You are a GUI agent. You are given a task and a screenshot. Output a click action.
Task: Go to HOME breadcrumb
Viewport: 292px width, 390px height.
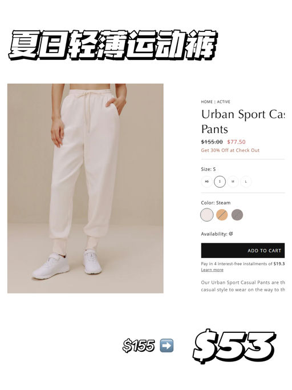click(x=207, y=102)
